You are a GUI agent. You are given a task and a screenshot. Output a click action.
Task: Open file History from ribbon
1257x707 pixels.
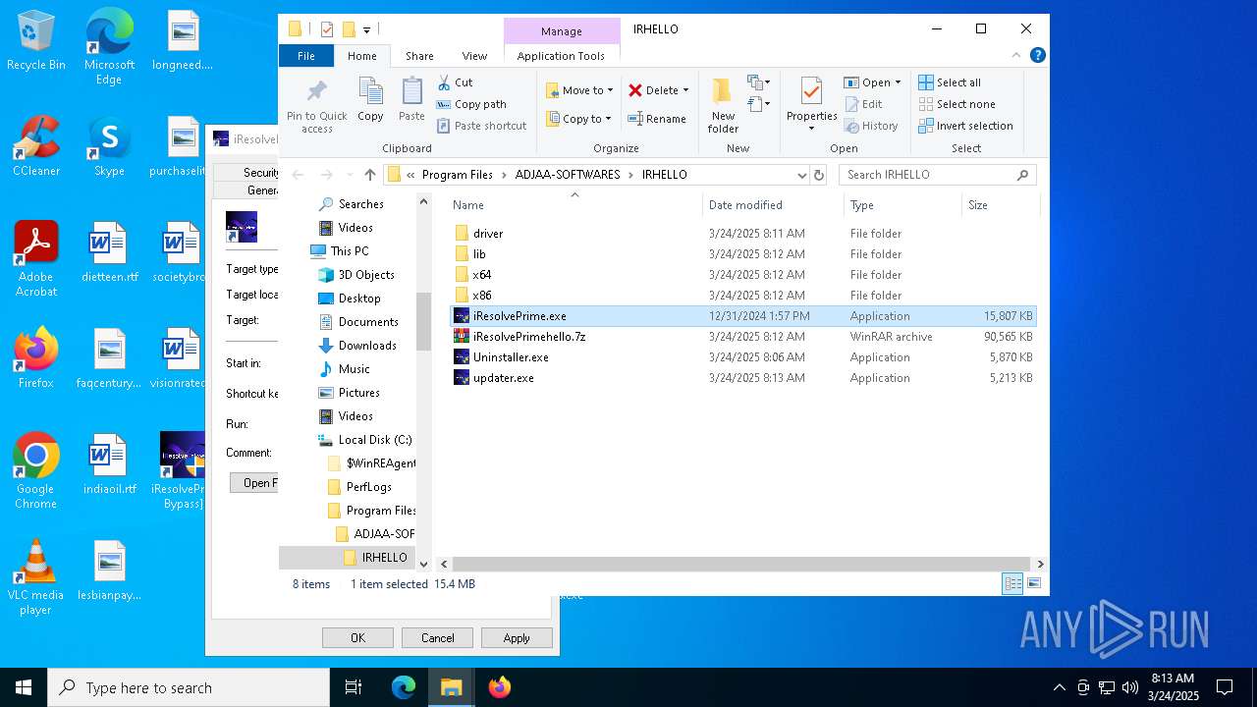[871, 126]
